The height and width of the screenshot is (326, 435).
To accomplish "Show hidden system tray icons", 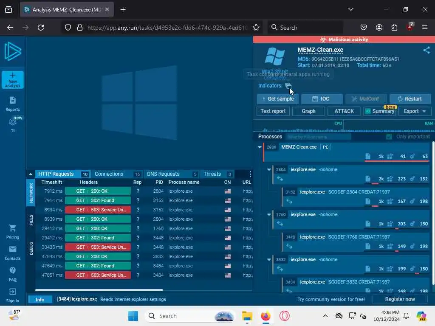I will (325, 316).
